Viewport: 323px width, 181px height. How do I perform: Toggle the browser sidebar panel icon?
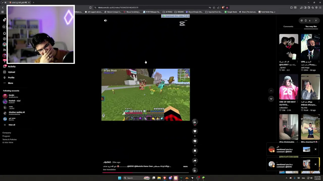(305, 8)
